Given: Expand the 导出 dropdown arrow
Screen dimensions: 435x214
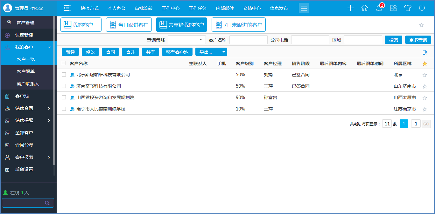Looking at the screenshot, I should (x=224, y=52).
